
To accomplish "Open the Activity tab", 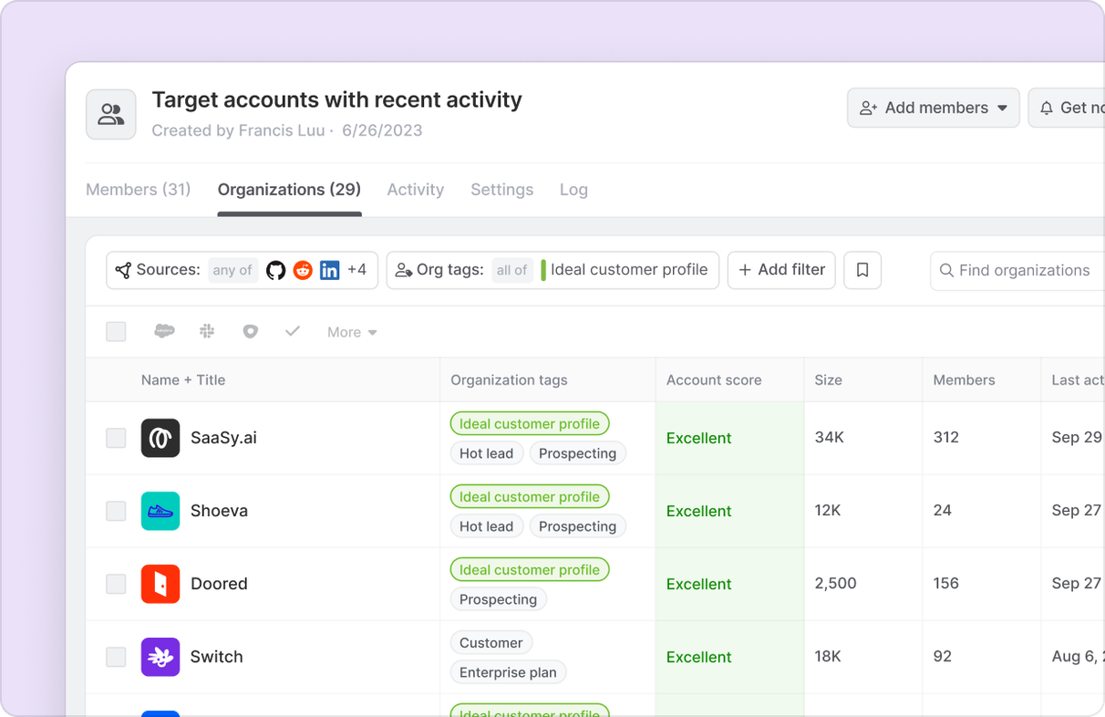I will (415, 190).
